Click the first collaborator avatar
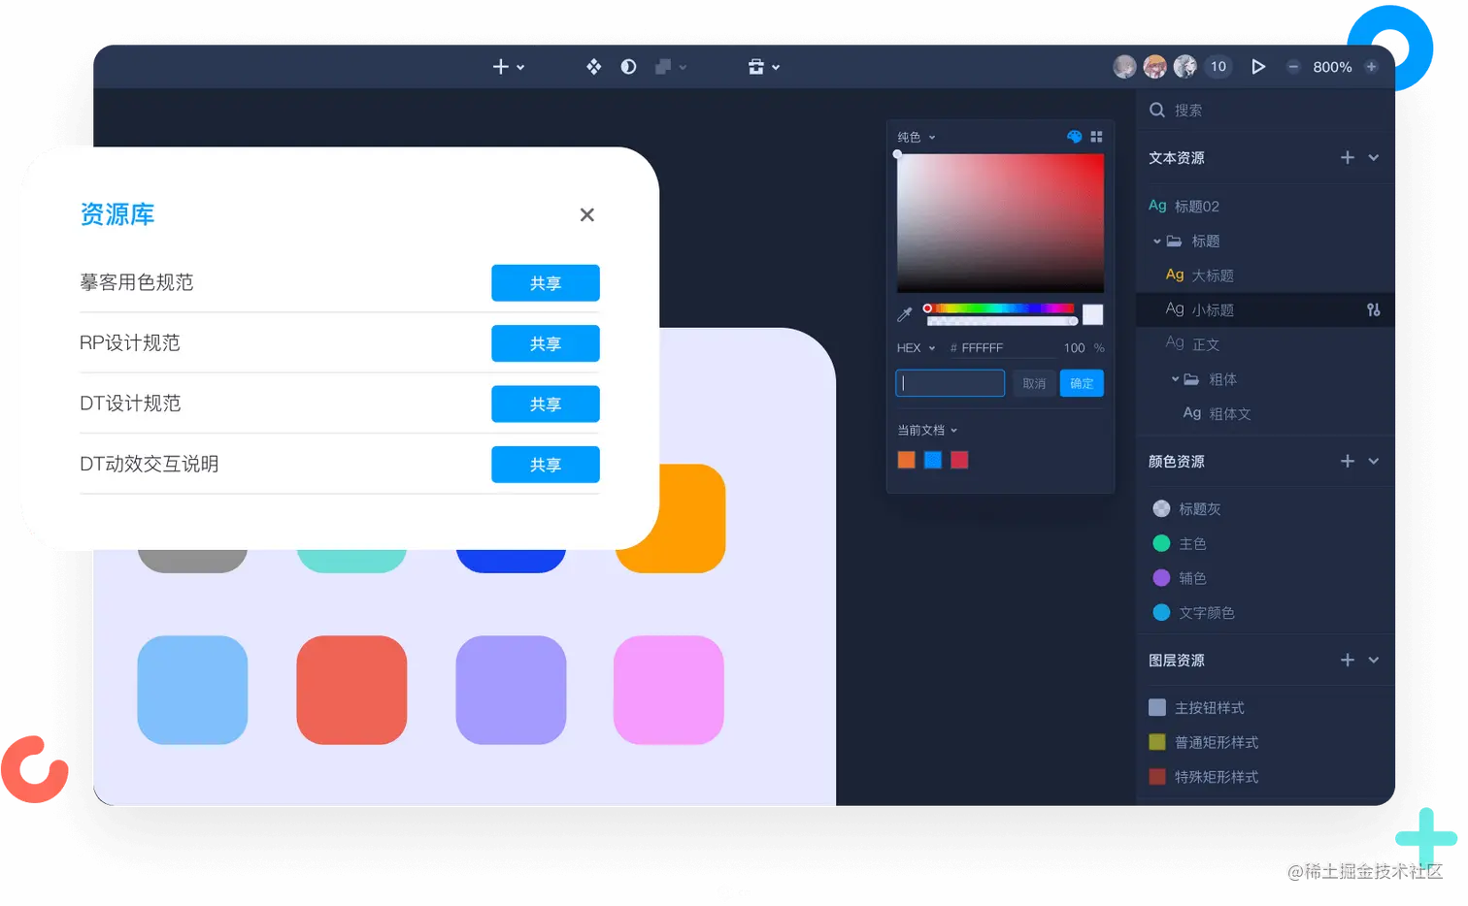 click(x=1124, y=66)
